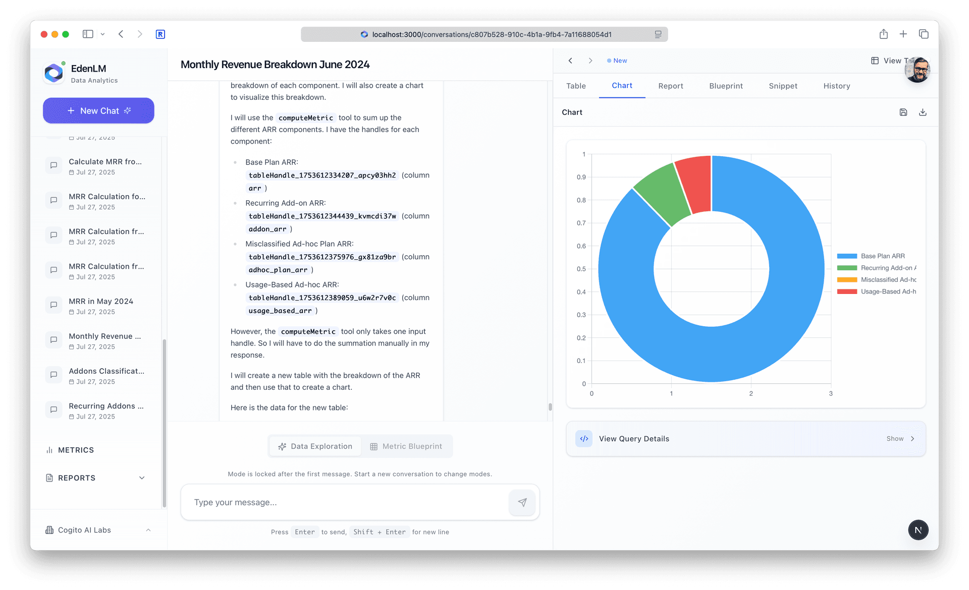
Task: Click the blue R extension icon
Action: [160, 34]
